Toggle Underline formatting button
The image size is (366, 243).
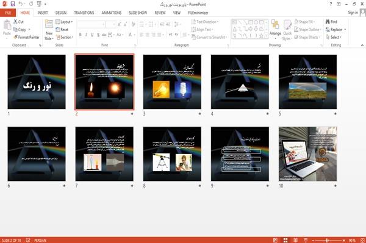92,35
